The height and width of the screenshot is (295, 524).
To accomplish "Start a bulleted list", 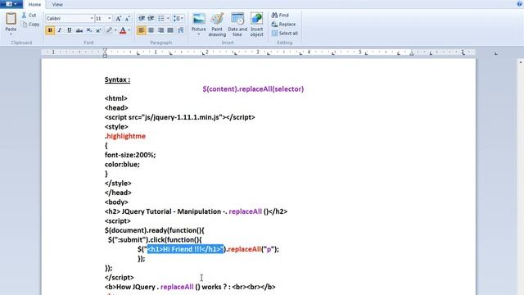I will [161, 18].
